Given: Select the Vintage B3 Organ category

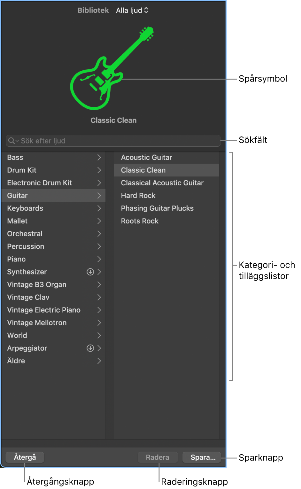Looking at the screenshot, I should point(53,285).
